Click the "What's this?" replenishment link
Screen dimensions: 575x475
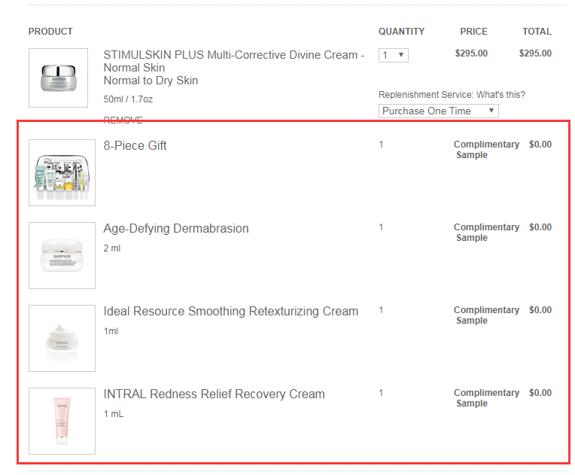(x=500, y=95)
